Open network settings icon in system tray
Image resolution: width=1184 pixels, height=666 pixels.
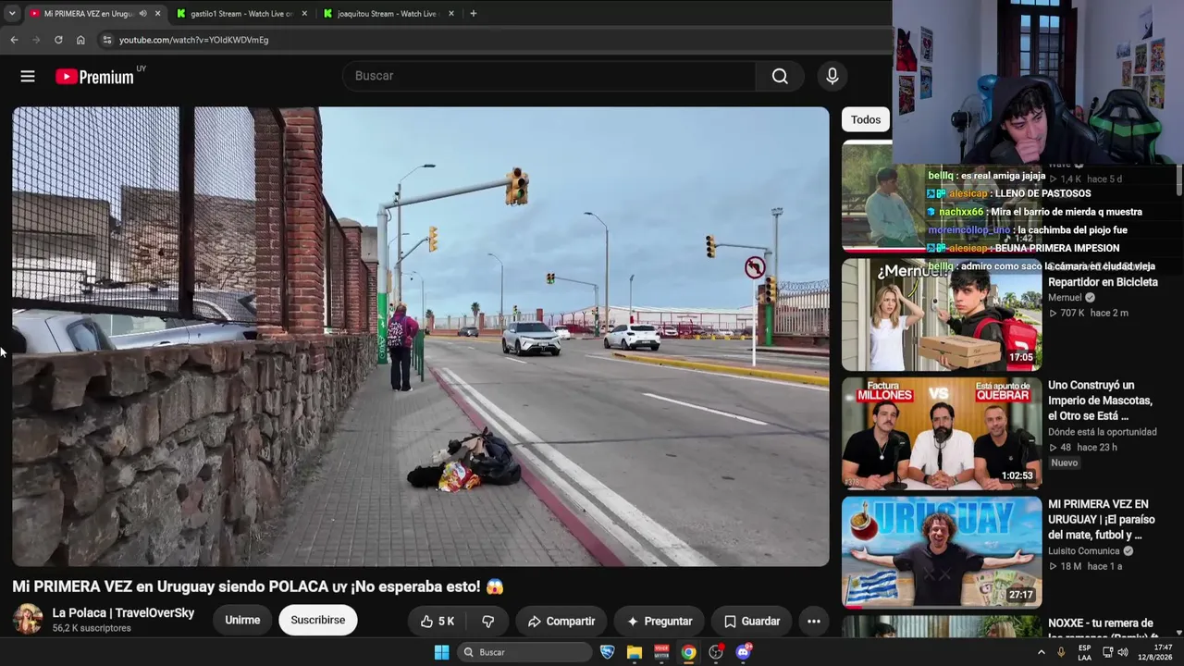pyautogui.click(x=1107, y=652)
